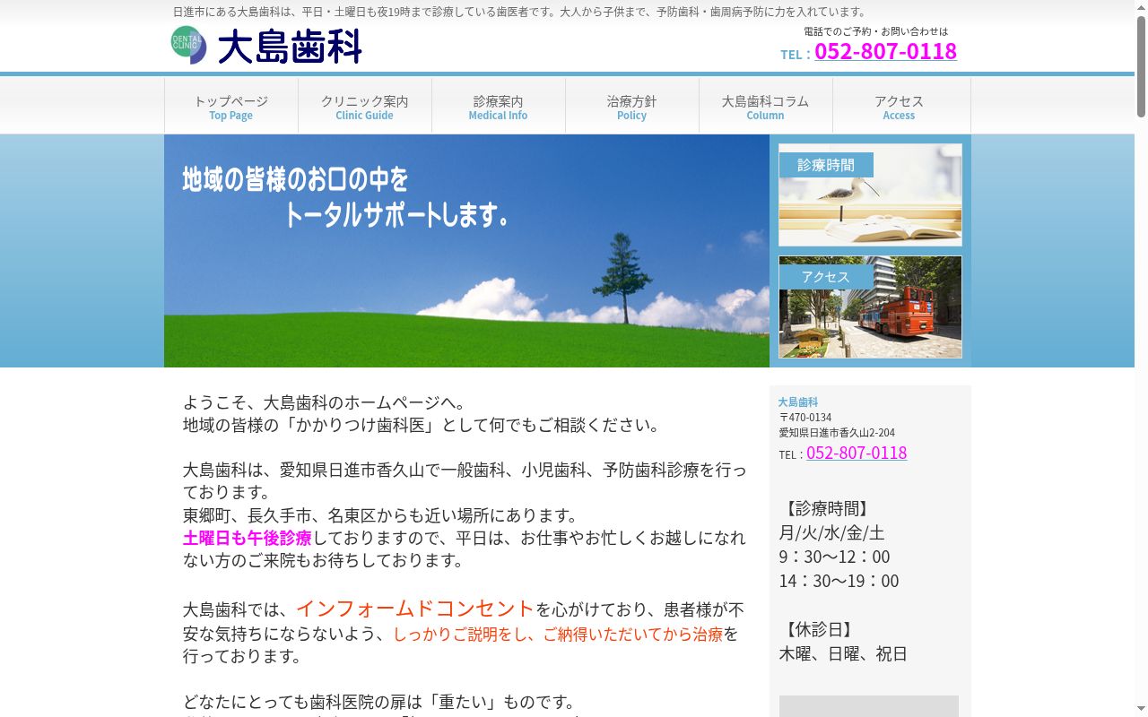1148x717 pixels.
Task: Click the 土曜日も午後診療 pink text
Action: [x=248, y=538]
